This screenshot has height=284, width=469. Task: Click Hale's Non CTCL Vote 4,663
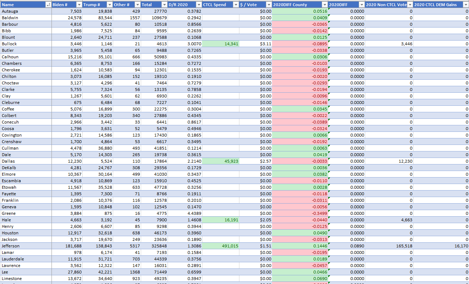(x=389, y=220)
